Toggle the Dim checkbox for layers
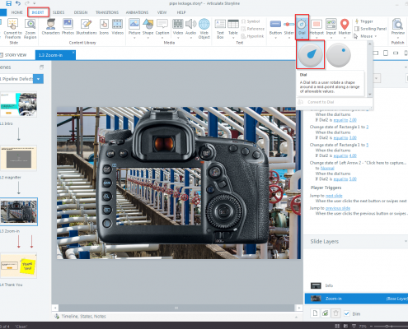Viewport: 408px width, 329px height. (x=347, y=313)
